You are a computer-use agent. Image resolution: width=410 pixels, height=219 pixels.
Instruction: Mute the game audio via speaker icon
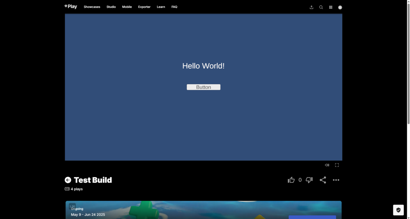point(327,165)
